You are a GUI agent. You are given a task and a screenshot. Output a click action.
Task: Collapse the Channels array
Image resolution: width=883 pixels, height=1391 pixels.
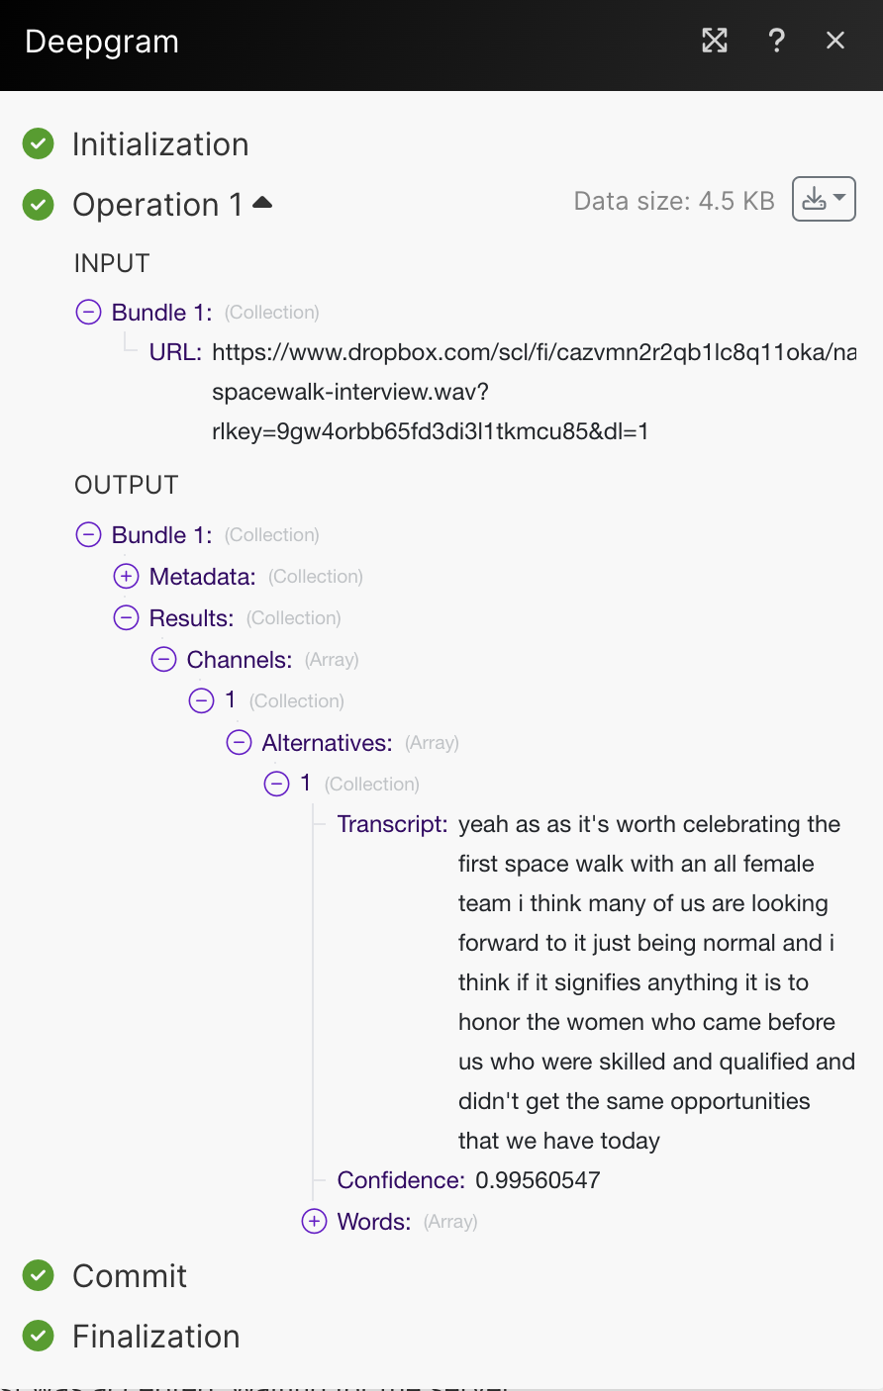163,660
